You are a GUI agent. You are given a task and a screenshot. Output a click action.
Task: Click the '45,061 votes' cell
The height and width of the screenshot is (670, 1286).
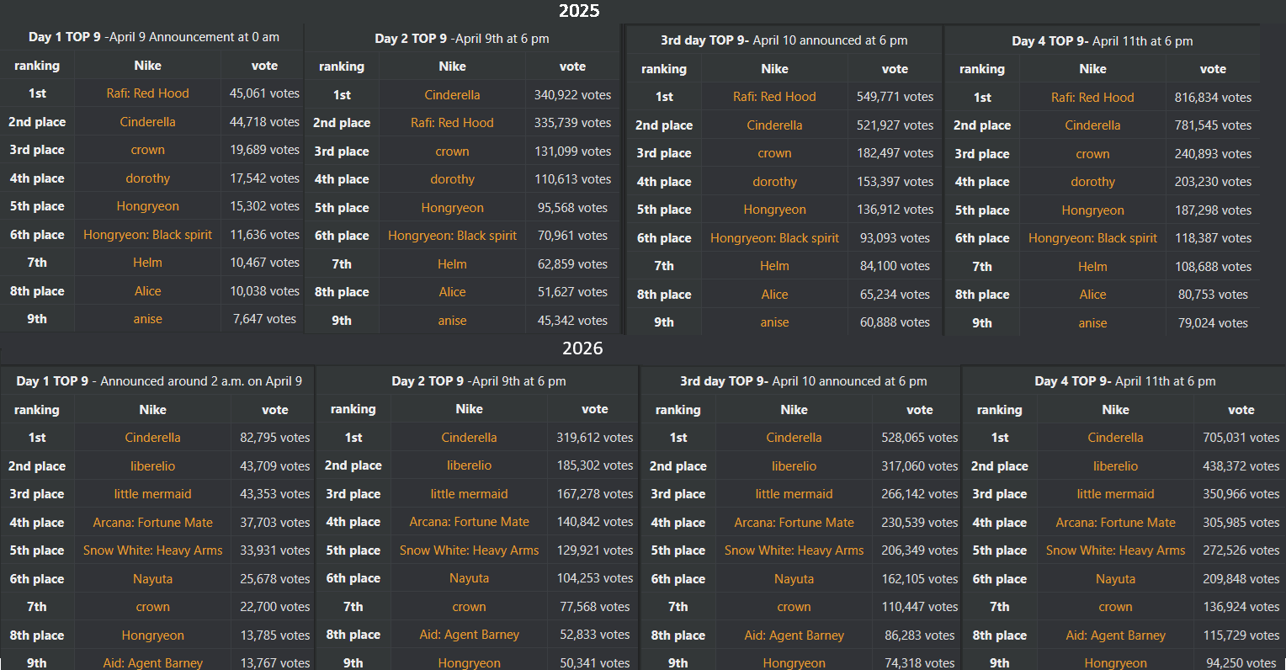tap(264, 93)
